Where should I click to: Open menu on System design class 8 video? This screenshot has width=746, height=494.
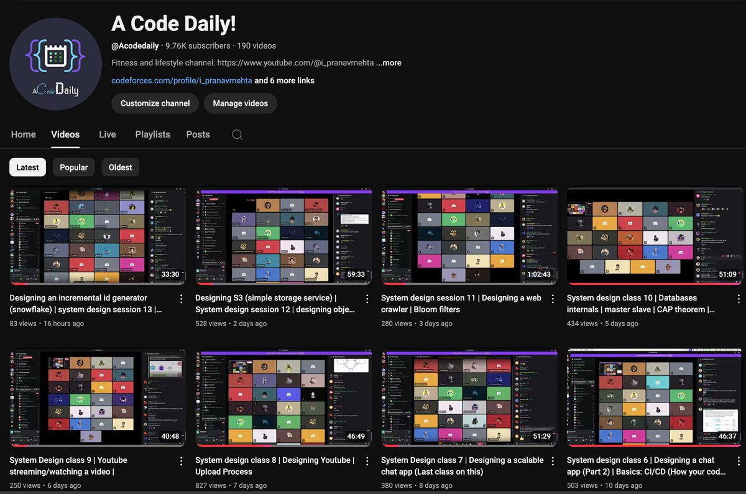pos(367,461)
